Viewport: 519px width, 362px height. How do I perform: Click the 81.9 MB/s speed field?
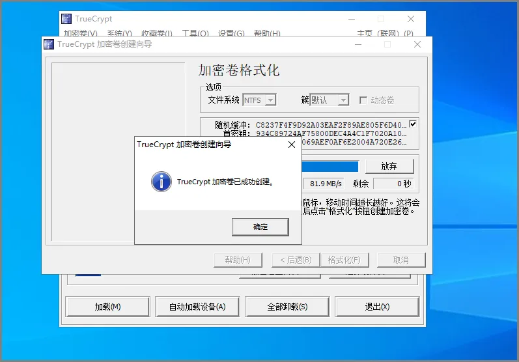[x=324, y=184]
